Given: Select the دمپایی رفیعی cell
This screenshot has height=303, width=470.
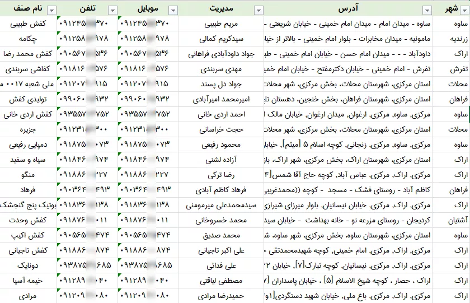Looking at the screenshot, I should coord(28,144).
